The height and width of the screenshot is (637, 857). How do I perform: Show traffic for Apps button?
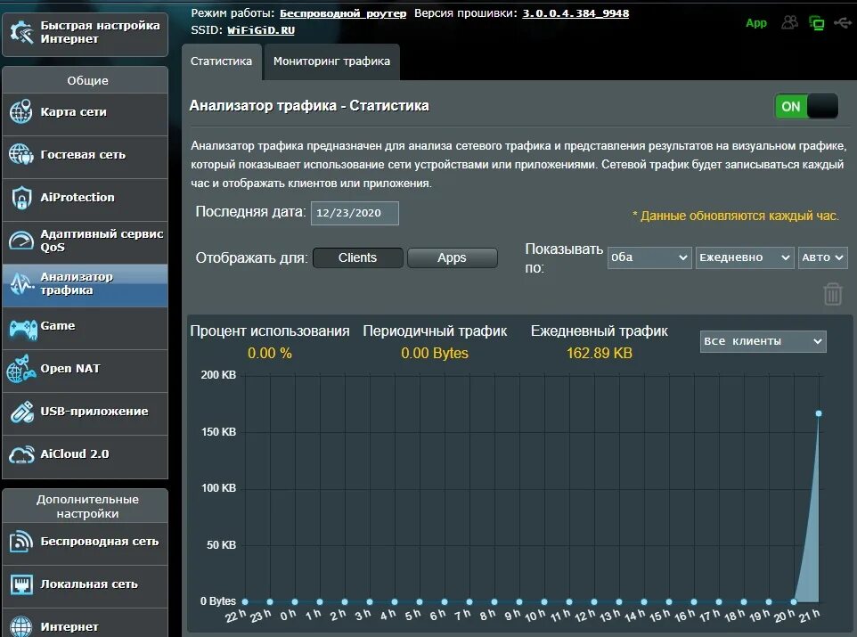click(x=452, y=257)
